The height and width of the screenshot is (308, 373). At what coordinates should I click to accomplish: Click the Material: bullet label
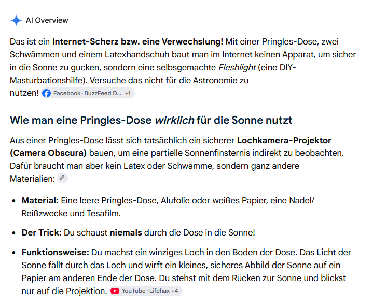coord(40,201)
